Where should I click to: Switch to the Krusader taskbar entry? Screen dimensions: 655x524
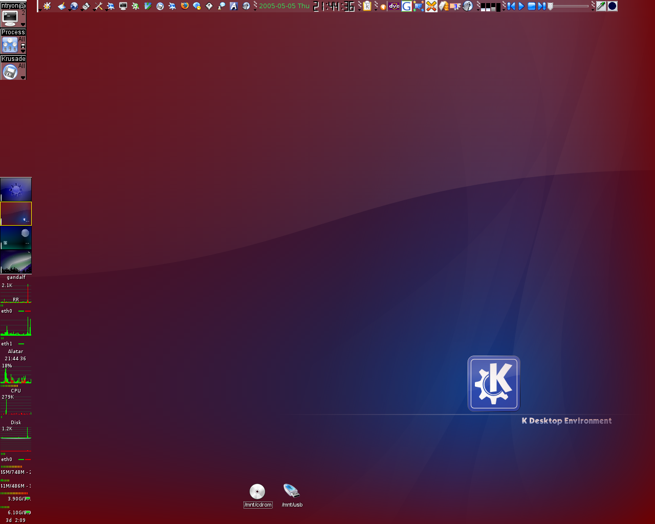click(13, 68)
